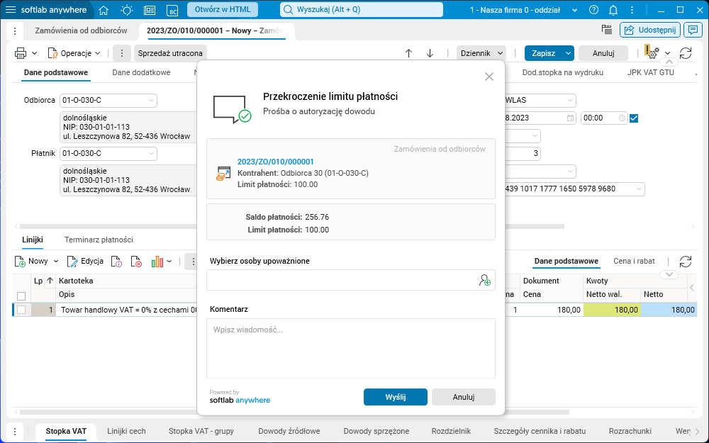Image resolution: width=709 pixels, height=443 pixels.
Task: Move to previous record with up arrow
Action: [x=409, y=53]
